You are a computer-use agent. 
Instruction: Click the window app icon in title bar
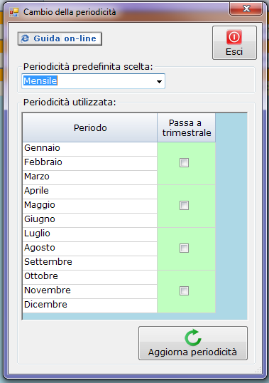click(14, 12)
